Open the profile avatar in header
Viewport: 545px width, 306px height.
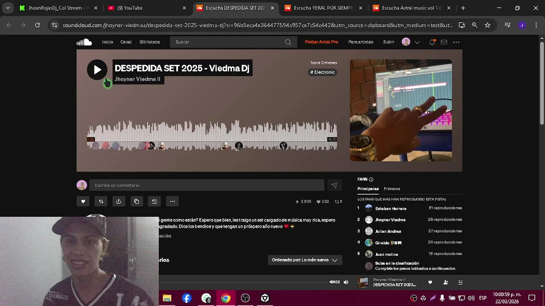click(406, 42)
